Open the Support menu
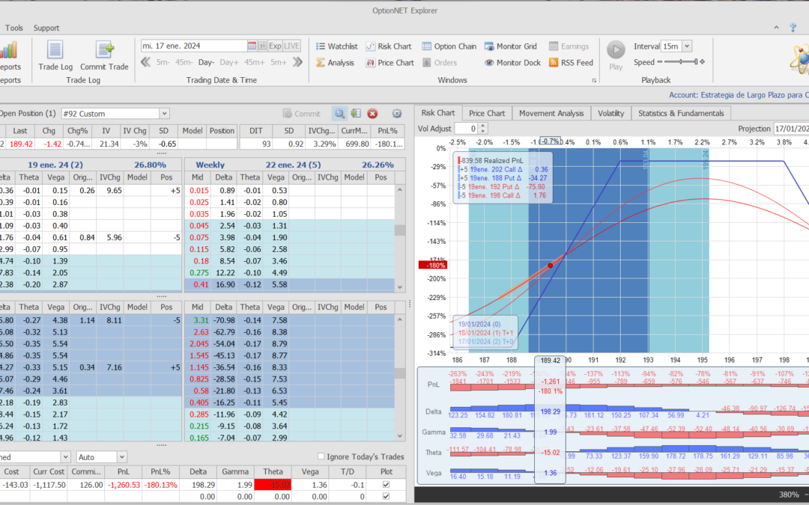This screenshot has height=505, width=809. (46, 28)
